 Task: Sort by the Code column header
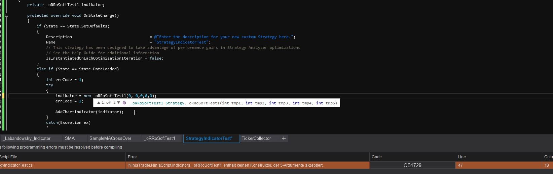(412, 157)
